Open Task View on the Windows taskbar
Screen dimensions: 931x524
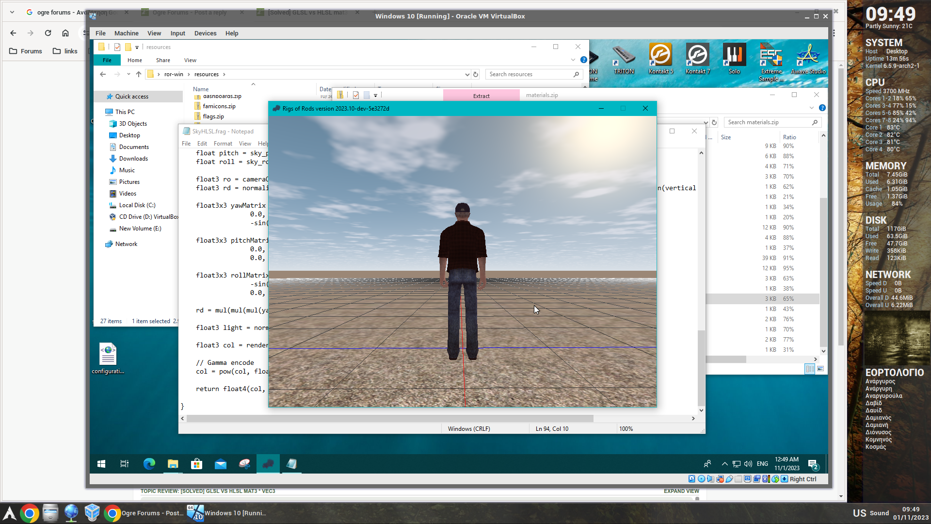(x=125, y=464)
